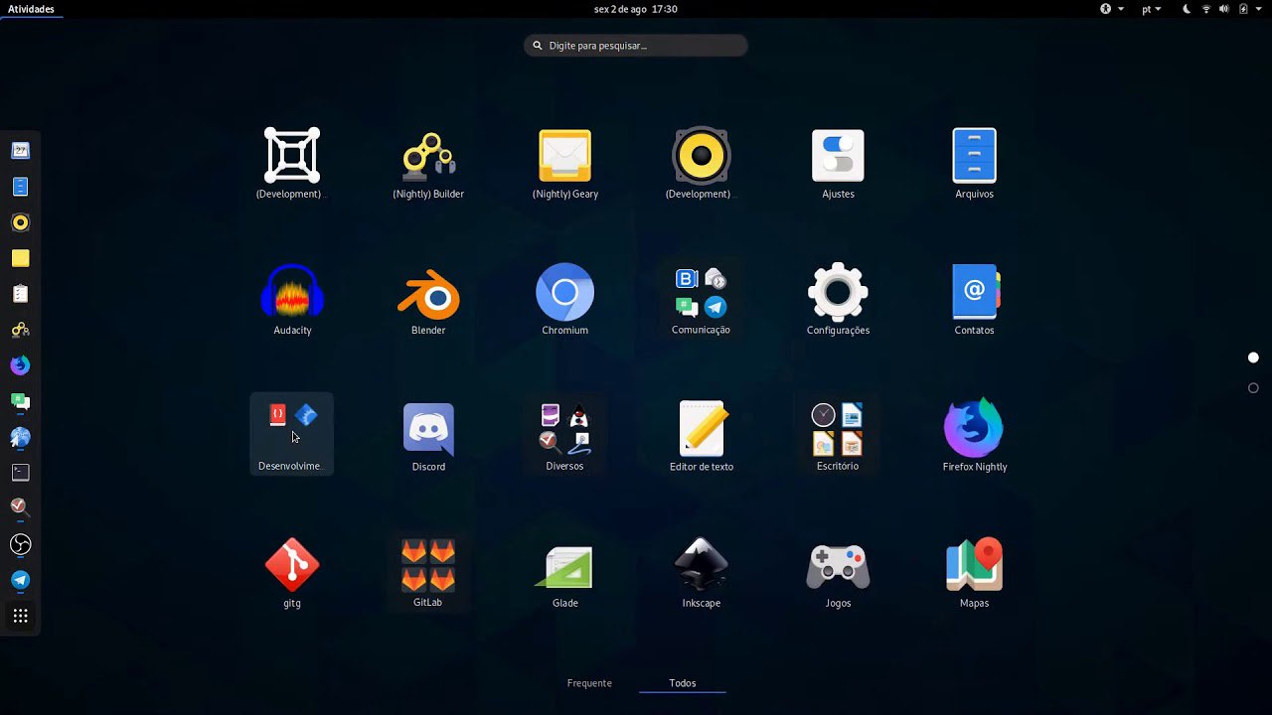
Task: Click the clipboard checklist icon in the dock
Action: click(x=20, y=294)
